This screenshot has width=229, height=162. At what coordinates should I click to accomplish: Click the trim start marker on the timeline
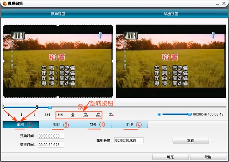pos(3,107)
